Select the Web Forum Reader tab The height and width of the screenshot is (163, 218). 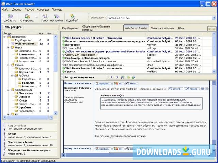coord(136,28)
